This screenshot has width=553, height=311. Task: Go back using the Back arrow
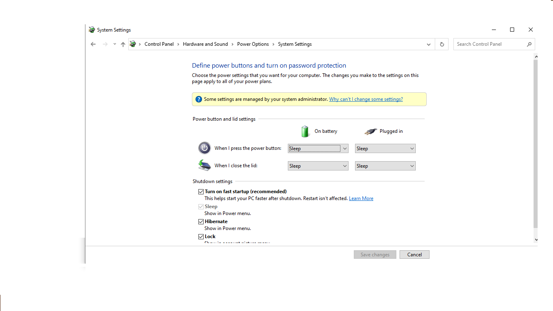pos(93,44)
